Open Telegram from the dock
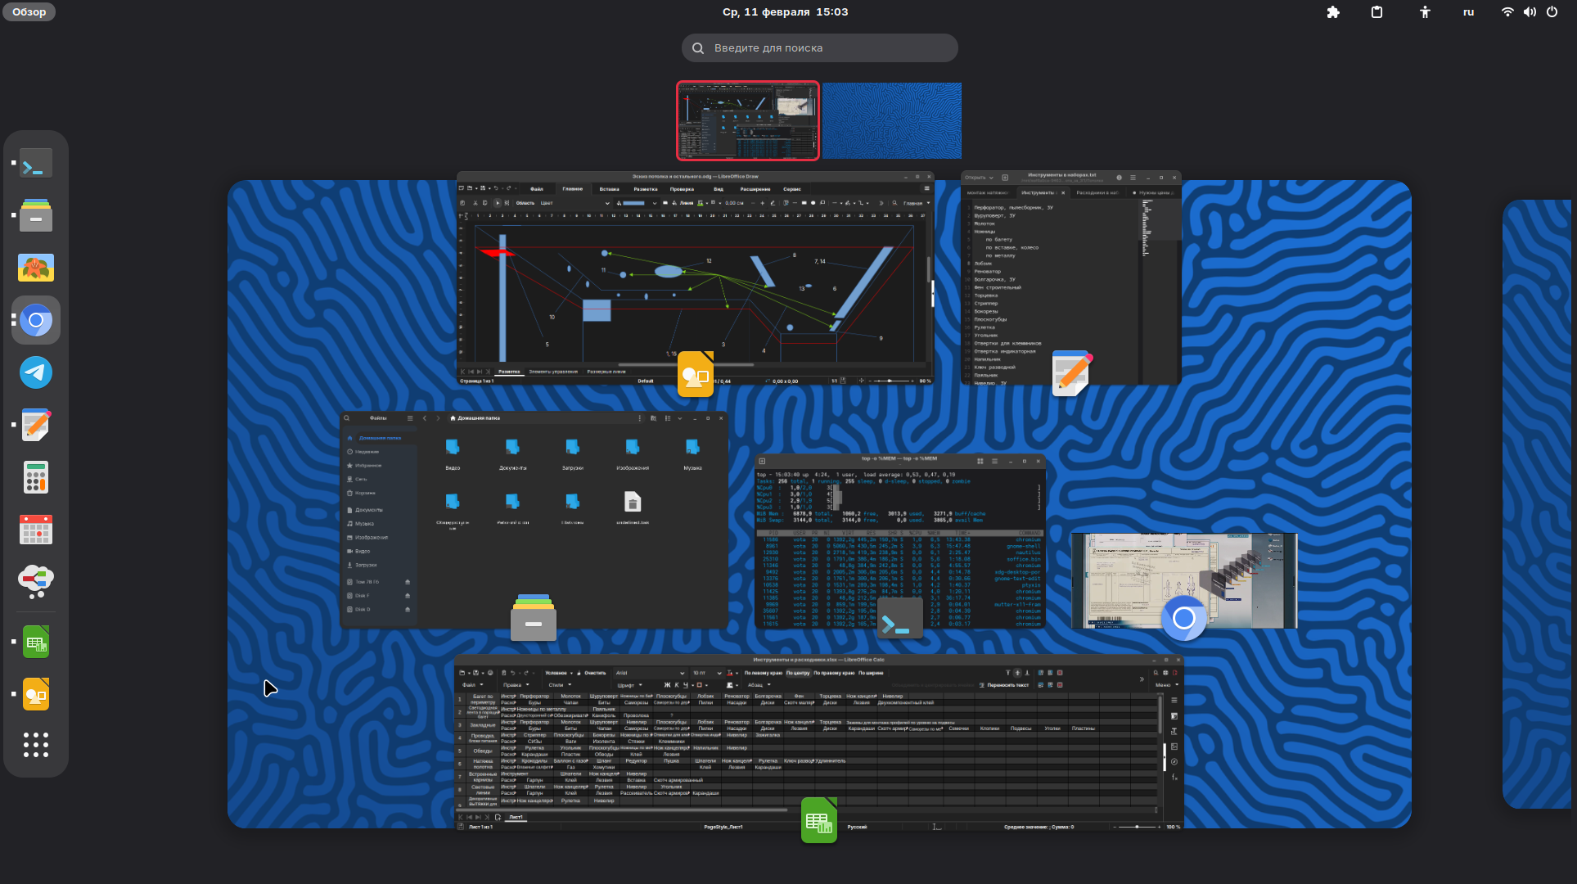Screen dimensions: 1577x884 pyautogui.click(x=36, y=373)
